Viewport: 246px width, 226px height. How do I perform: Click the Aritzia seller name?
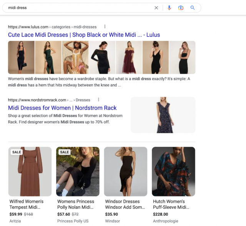[15, 221]
